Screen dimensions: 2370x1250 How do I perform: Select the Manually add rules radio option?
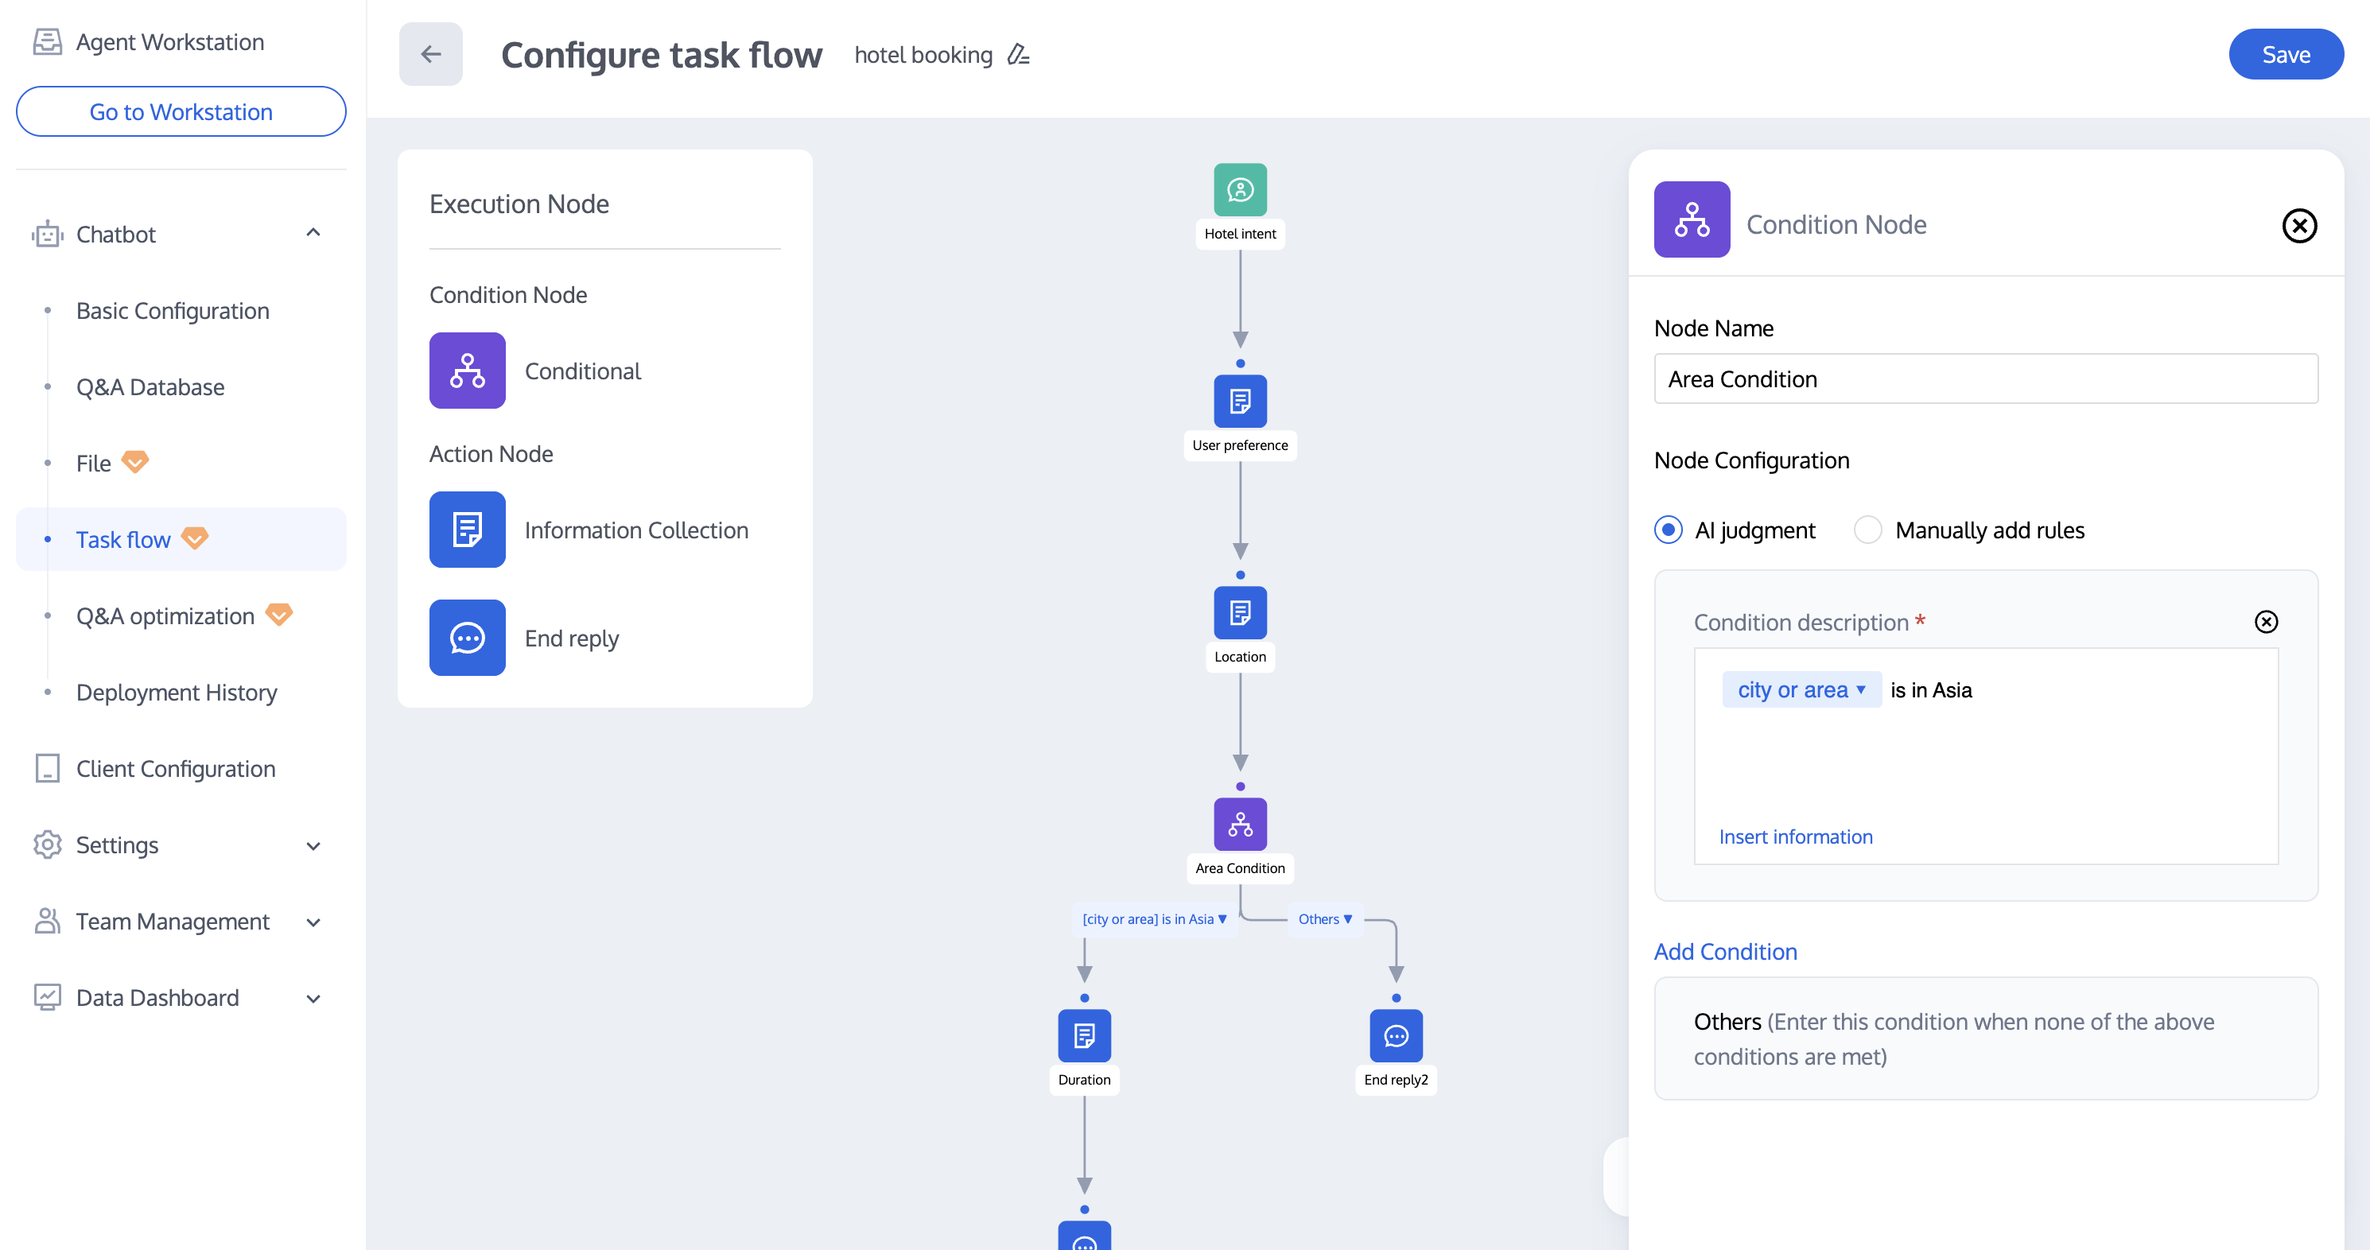tap(1867, 530)
